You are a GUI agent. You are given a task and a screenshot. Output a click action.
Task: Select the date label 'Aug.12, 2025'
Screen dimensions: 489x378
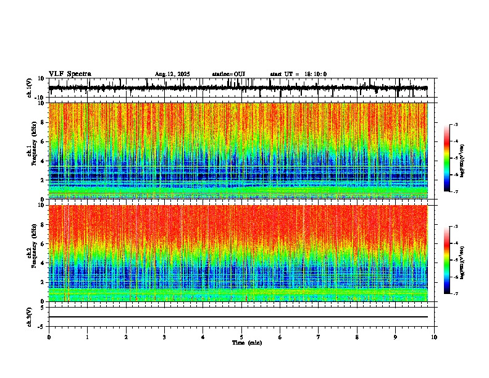click(172, 74)
